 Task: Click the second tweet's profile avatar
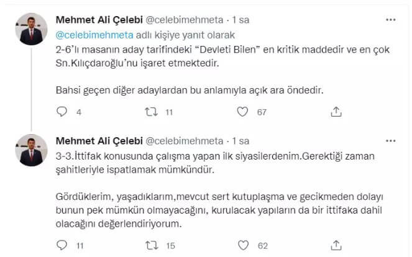pyautogui.click(x=30, y=150)
